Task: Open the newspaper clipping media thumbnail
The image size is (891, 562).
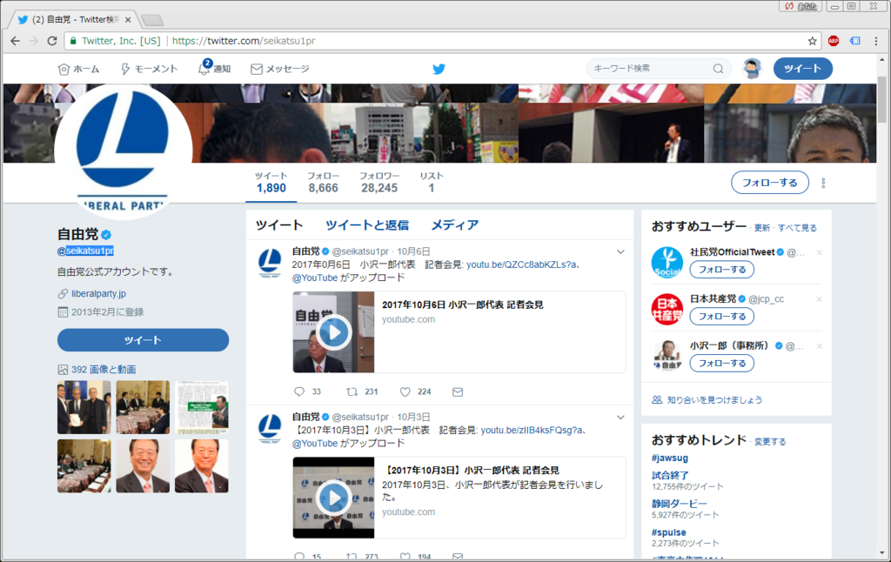Action: [x=202, y=407]
